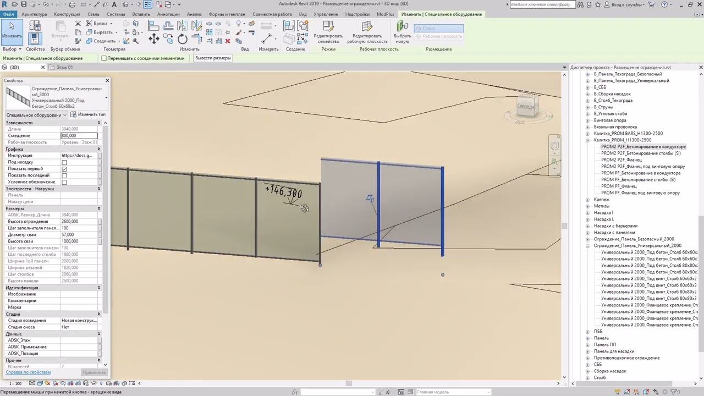Close the (3D) view tab

click(42, 67)
